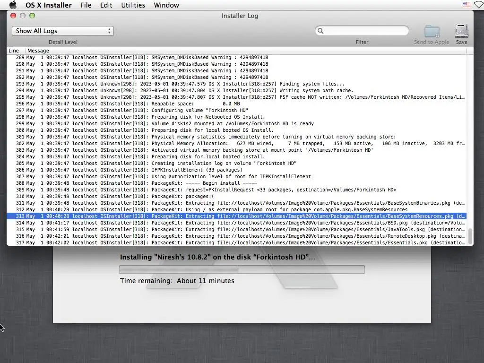Select log line 299 Volume disk1s2 mounted
This screenshot has width=484, height=363.
(236, 123)
